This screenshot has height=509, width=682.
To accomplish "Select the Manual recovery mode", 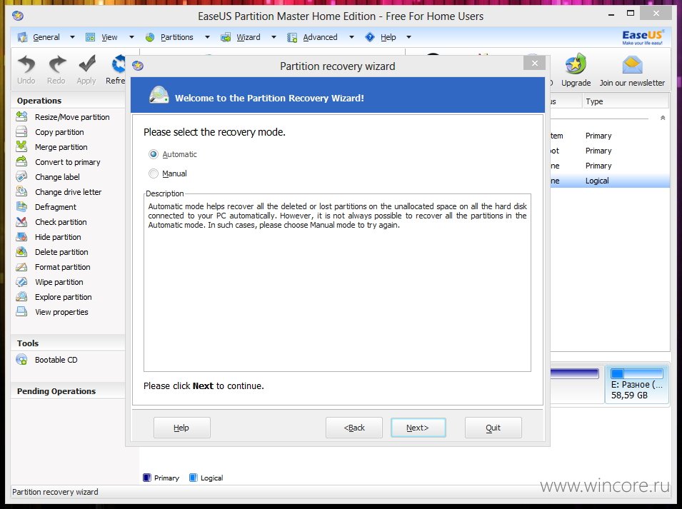I will [x=153, y=174].
